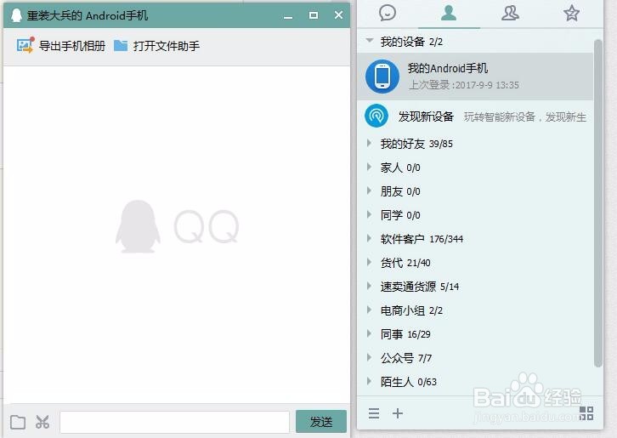Viewport: 617px width, 438px height.
Task: Click the export phone album icon
Action: click(x=25, y=45)
